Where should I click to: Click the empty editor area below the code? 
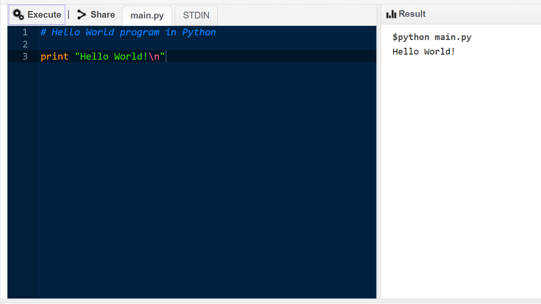pyautogui.click(x=207, y=180)
